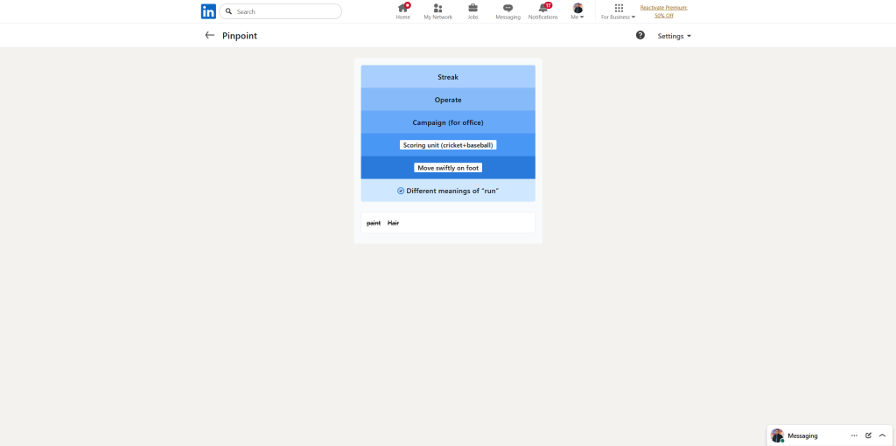This screenshot has width=896, height=446.
Task: Click the crossed-out guess paint
Action: [x=374, y=223]
